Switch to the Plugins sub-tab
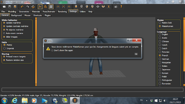The image size is (185, 104). click(47, 15)
